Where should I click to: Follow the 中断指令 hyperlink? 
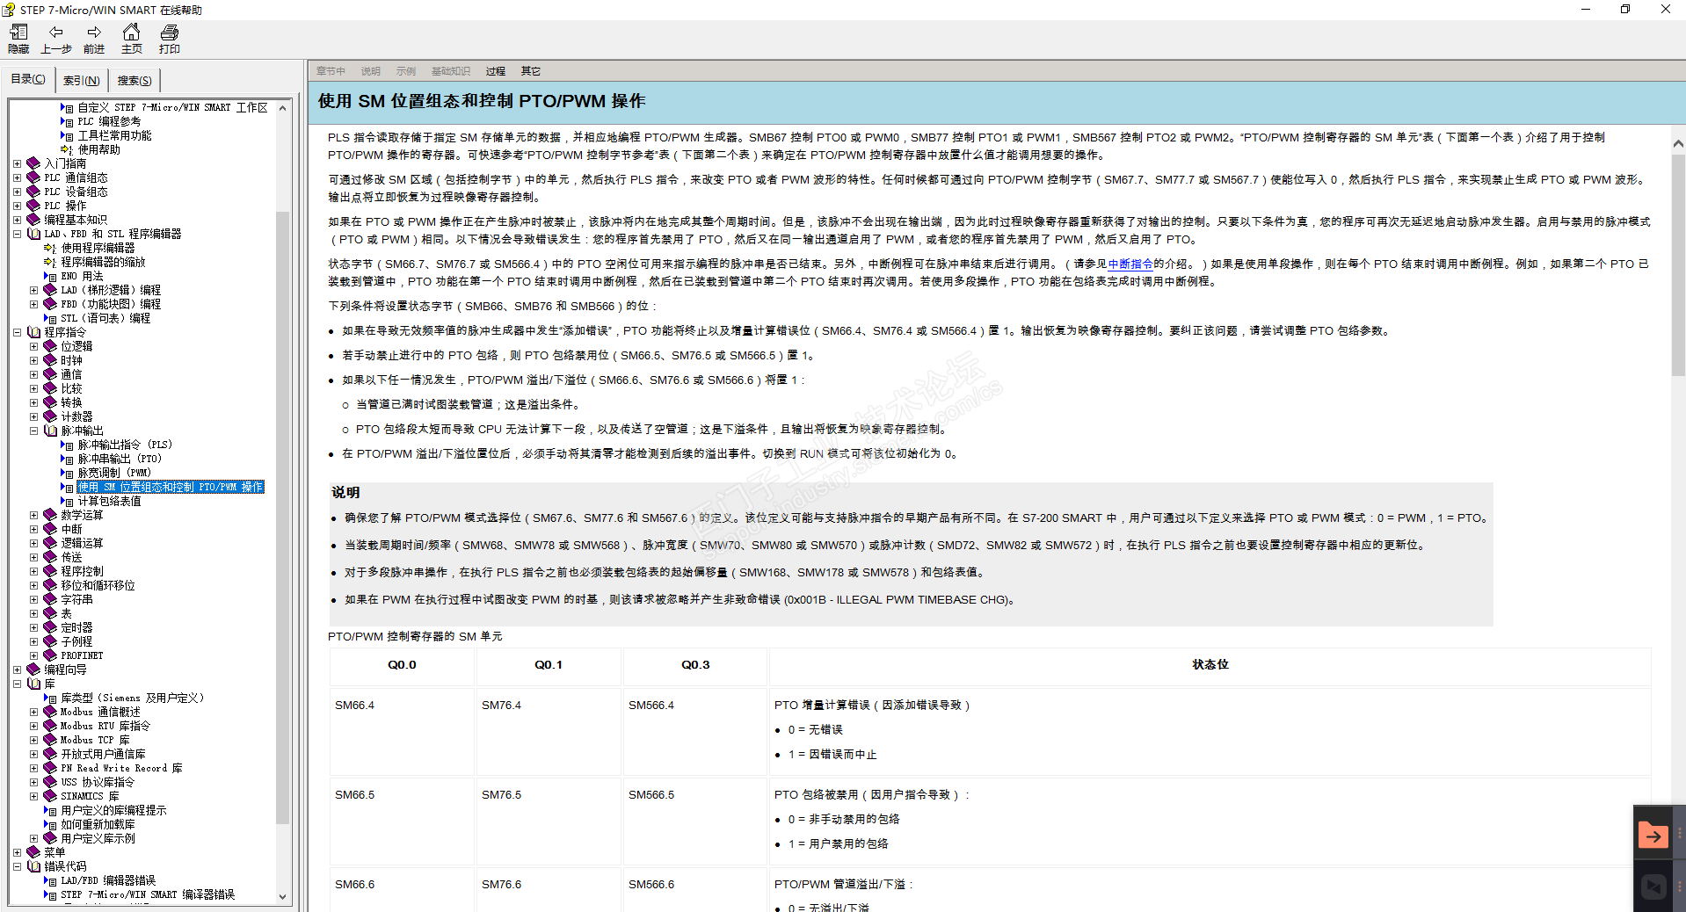[x=1130, y=264]
